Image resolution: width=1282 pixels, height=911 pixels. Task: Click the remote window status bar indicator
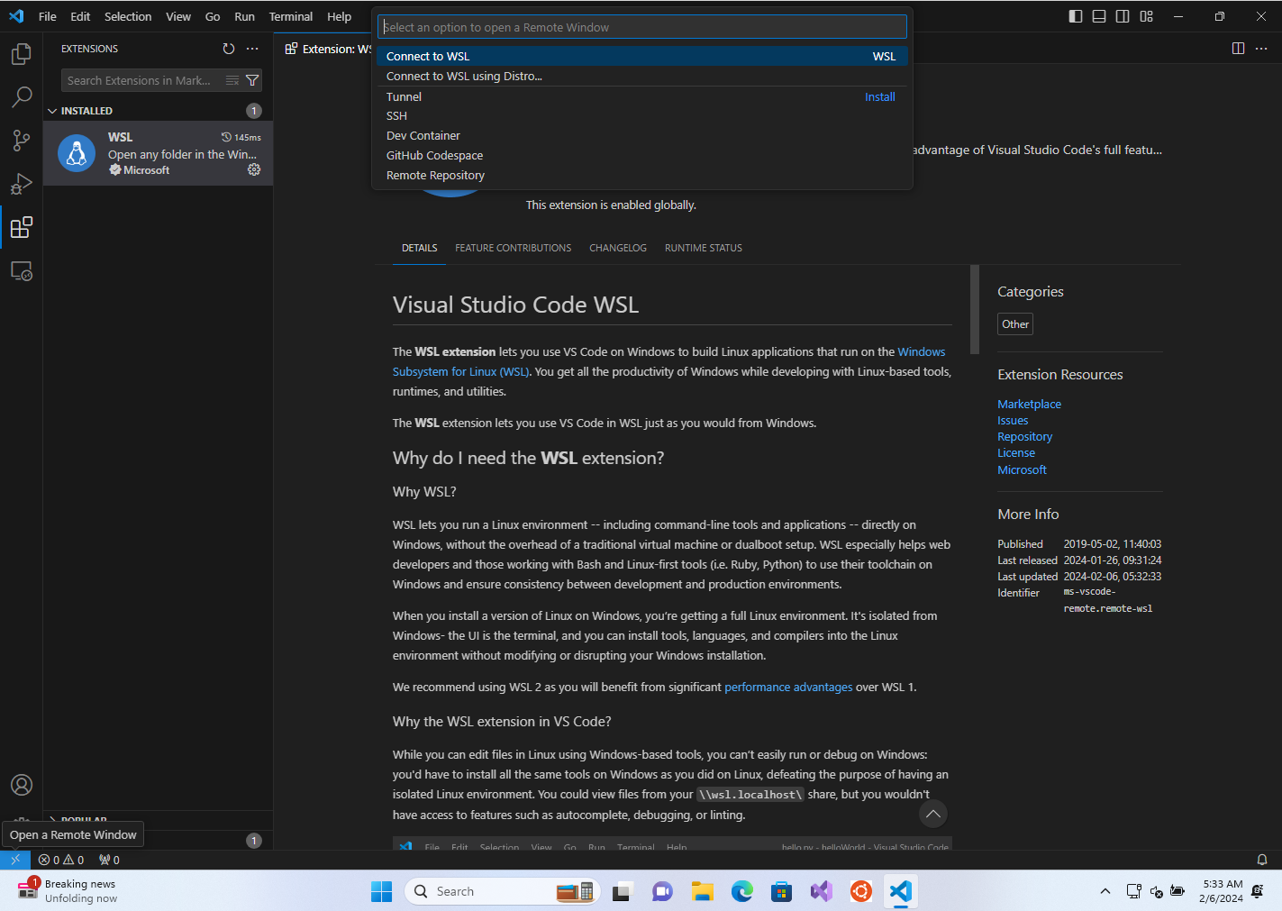(15, 860)
